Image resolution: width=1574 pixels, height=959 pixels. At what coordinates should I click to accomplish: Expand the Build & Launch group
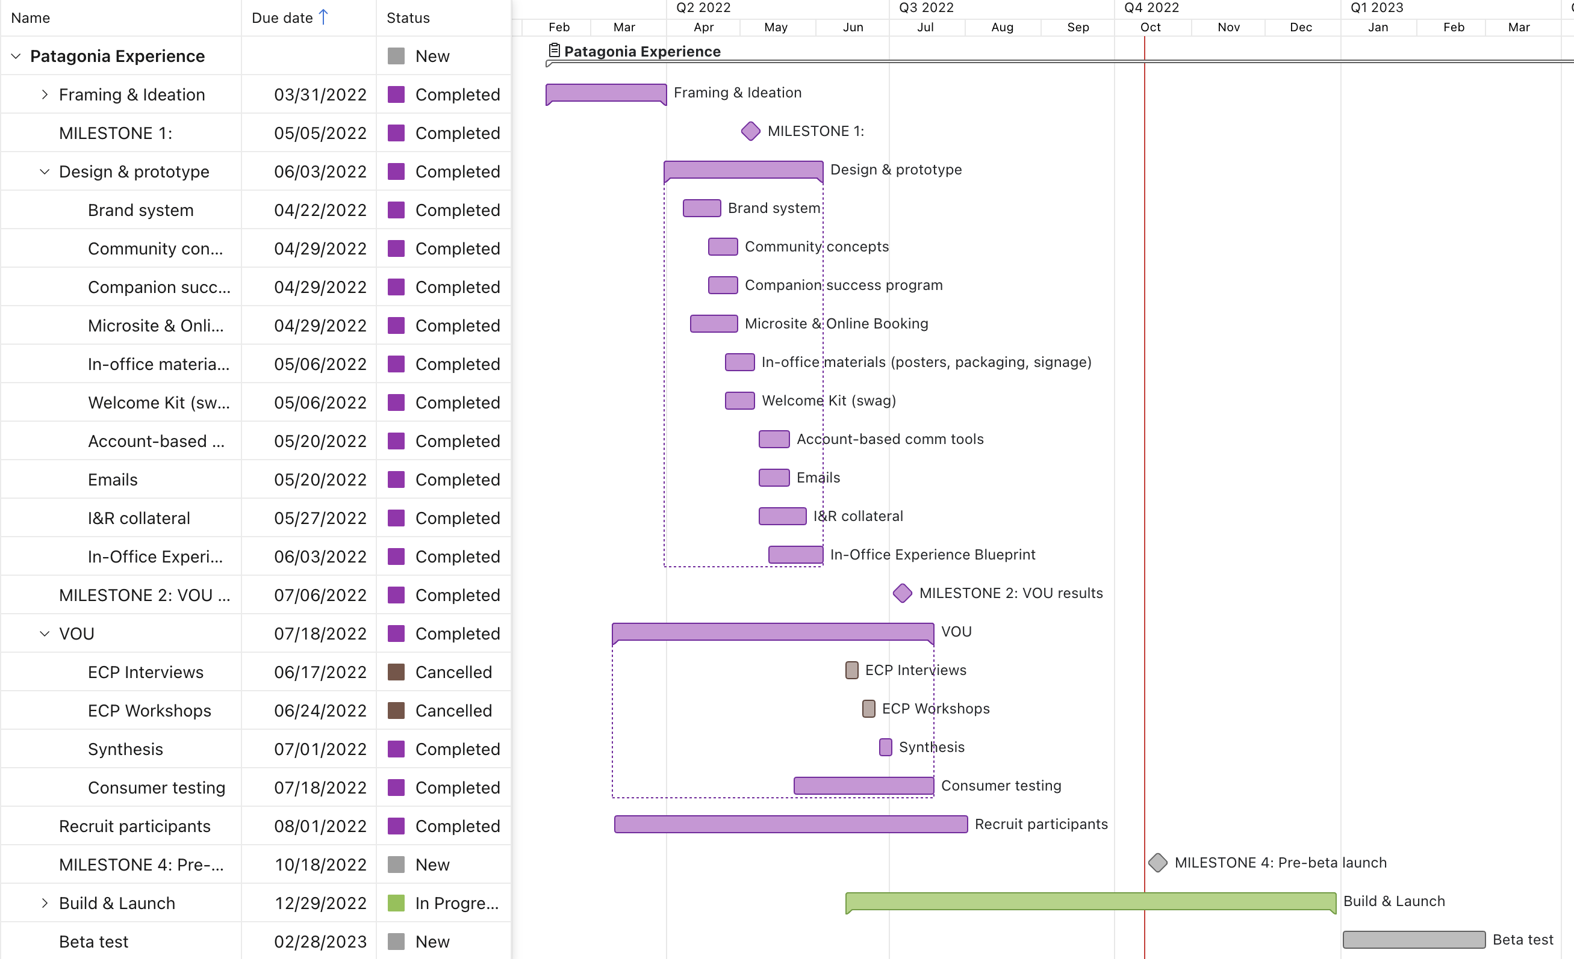44,903
